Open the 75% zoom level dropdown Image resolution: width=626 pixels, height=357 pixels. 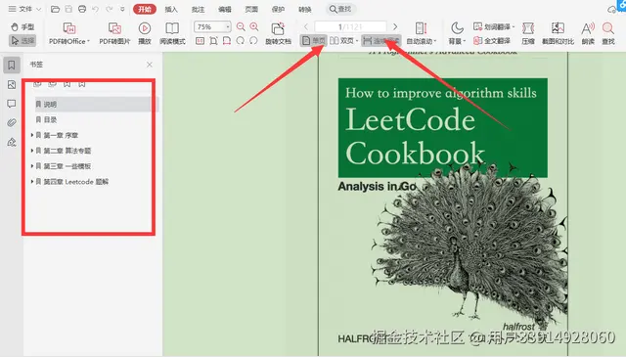tap(228, 26)
